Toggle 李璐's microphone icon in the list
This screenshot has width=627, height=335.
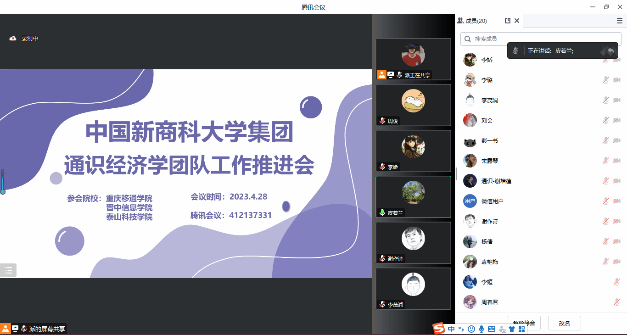coord(606,80)
